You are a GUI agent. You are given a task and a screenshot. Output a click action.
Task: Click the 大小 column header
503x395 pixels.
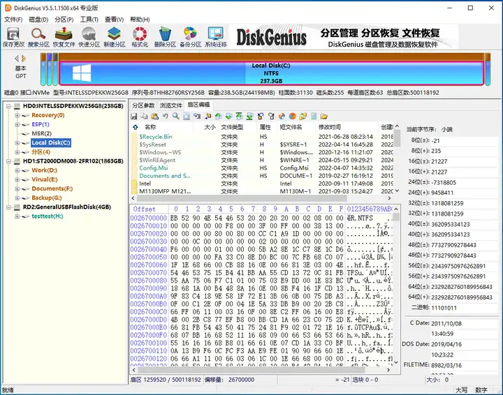210,127
